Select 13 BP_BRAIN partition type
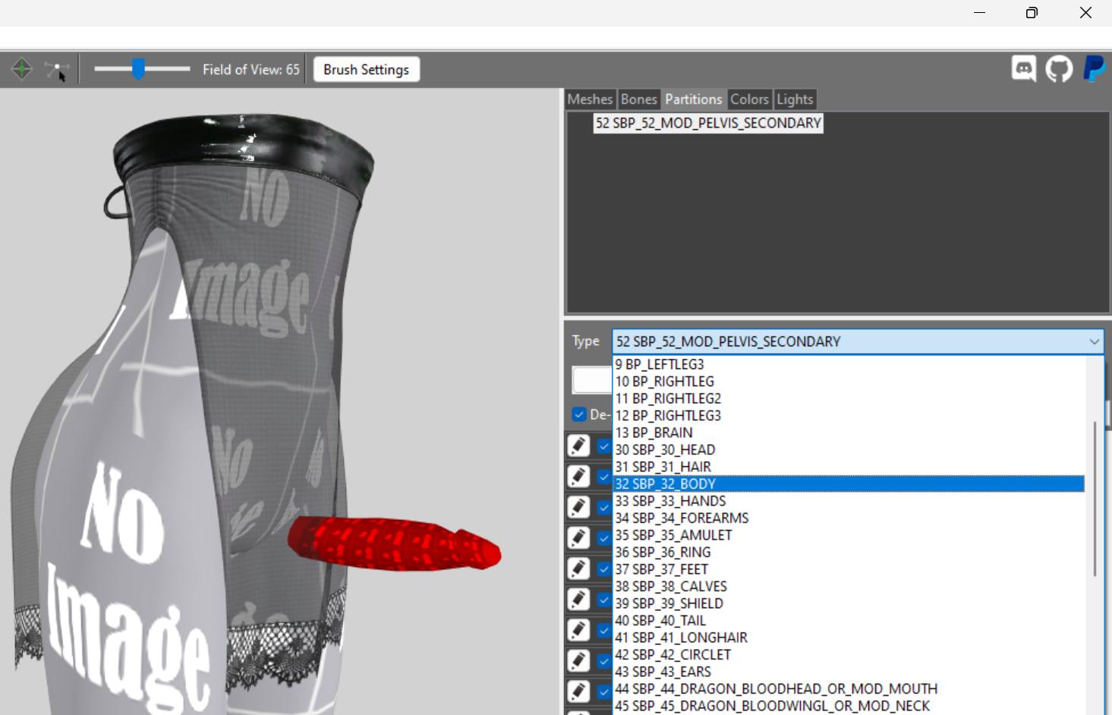Screen dimensions: 1112x715 849,433
